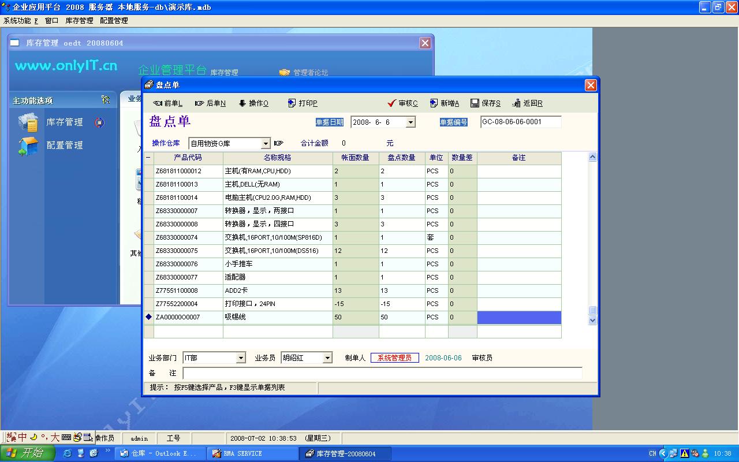Switch to RMA SERVICE in the taskbar

[252, 453]
